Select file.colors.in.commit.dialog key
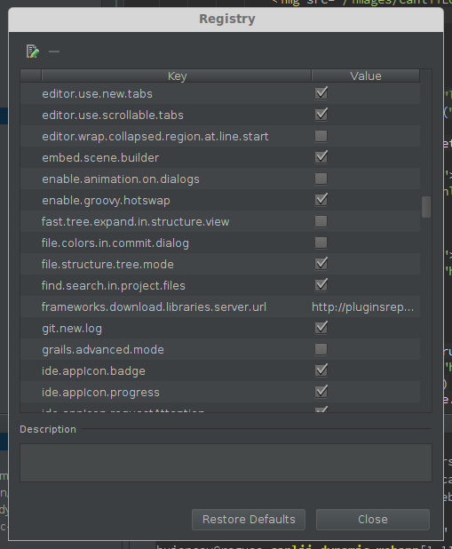The image size is (452, 549). click(115, 243)
